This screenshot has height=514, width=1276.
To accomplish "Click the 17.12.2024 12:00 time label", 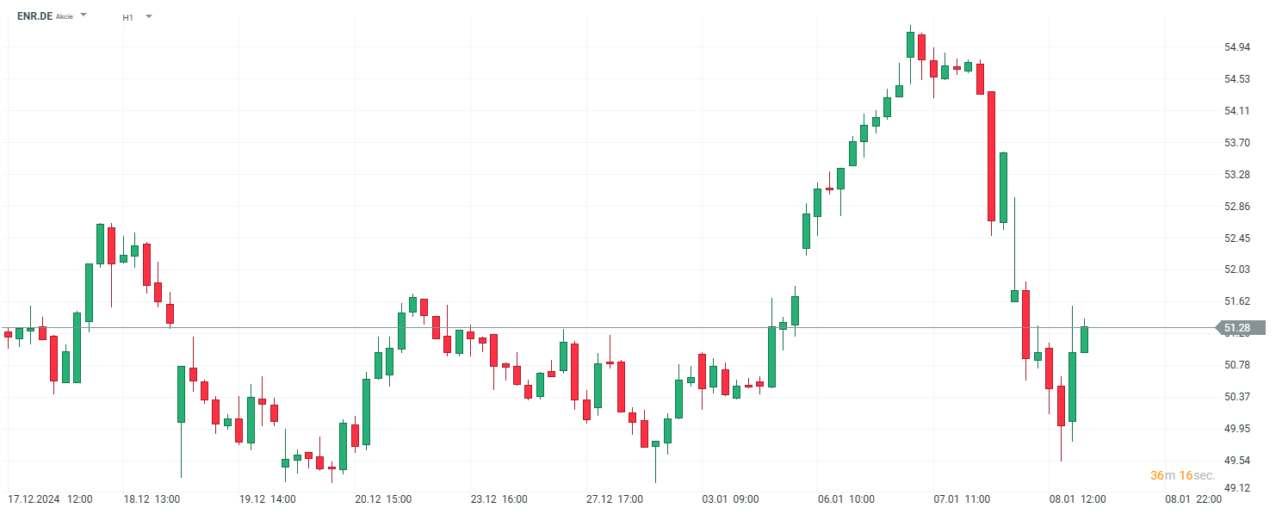I will tap(50, 499).
